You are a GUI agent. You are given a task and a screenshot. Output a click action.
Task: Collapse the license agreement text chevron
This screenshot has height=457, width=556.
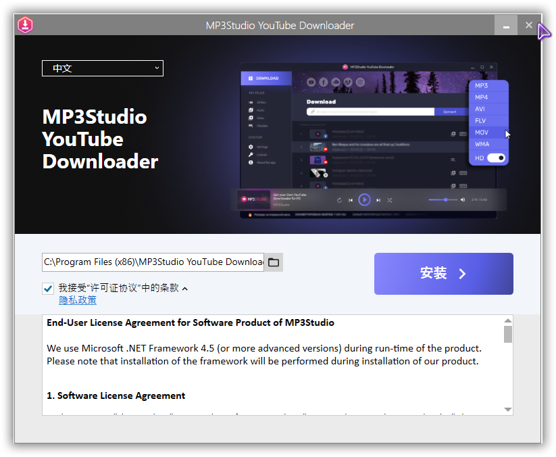pos(185,289)
